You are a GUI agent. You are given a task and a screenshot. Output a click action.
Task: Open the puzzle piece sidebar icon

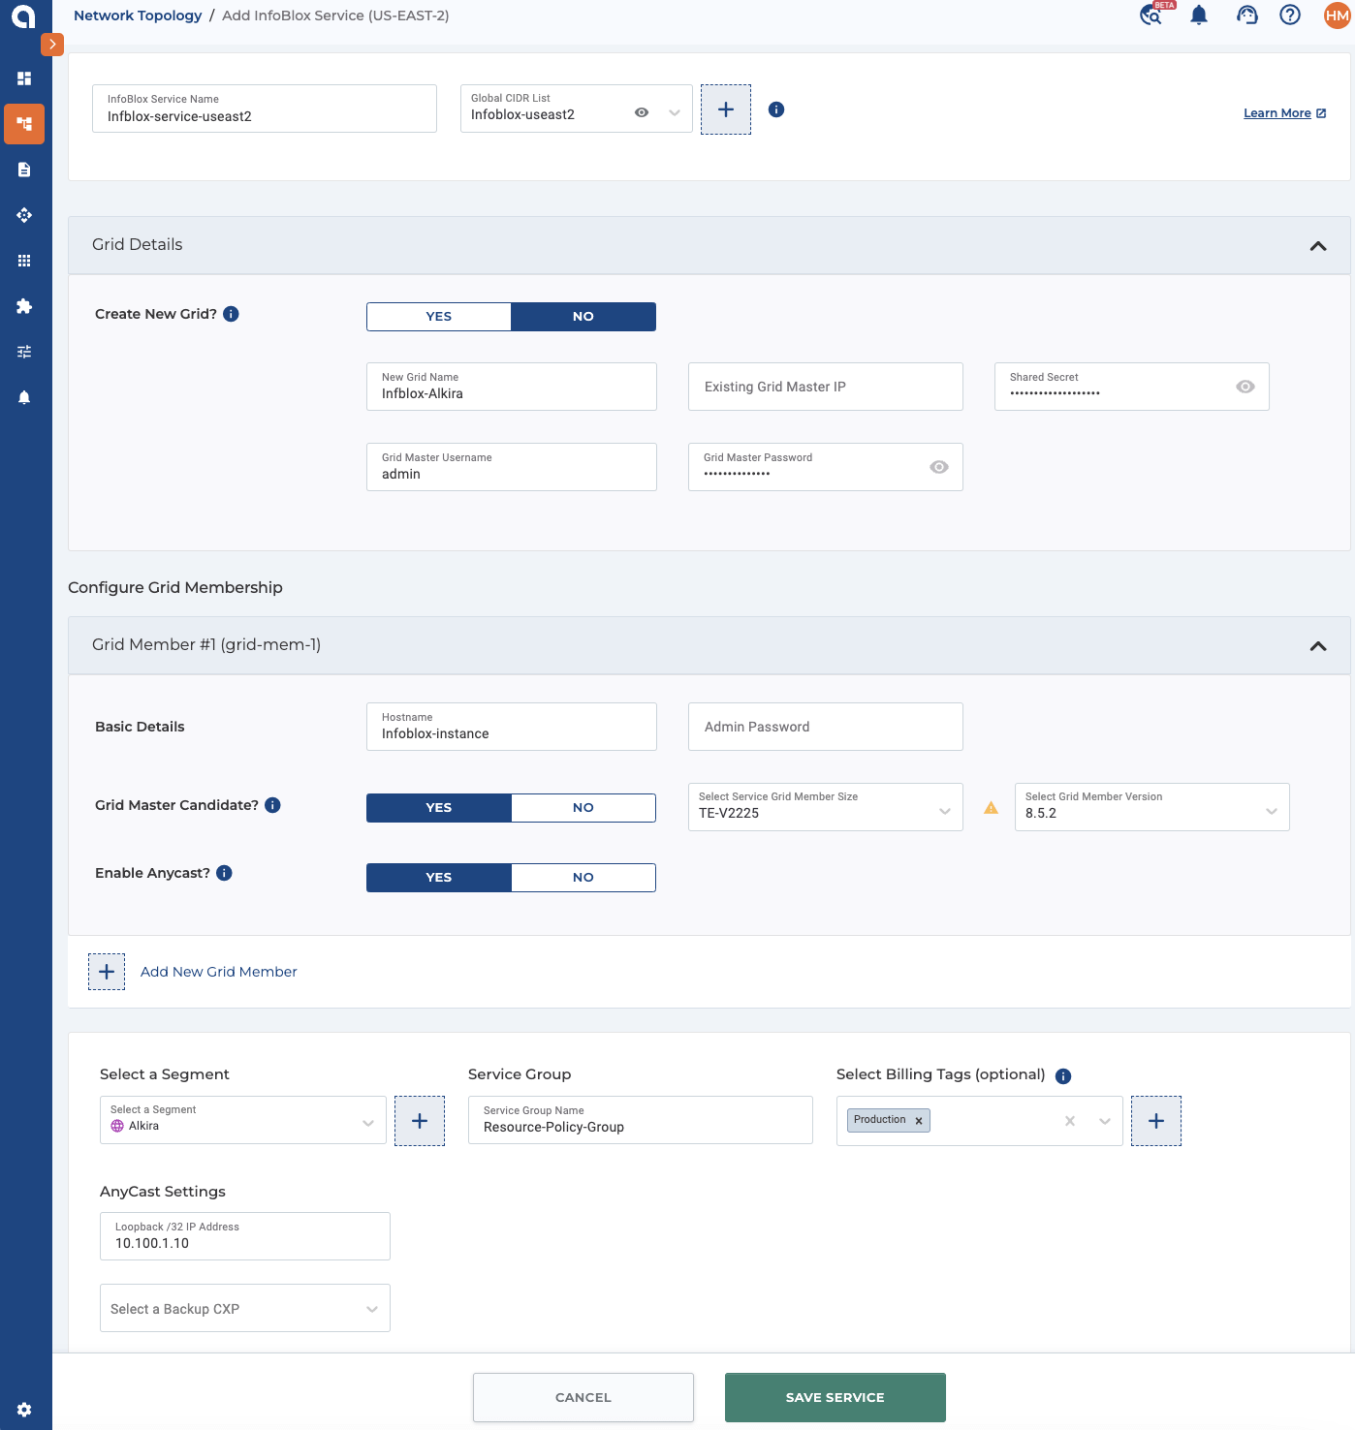pyautogui.click(x=24, y=306)
